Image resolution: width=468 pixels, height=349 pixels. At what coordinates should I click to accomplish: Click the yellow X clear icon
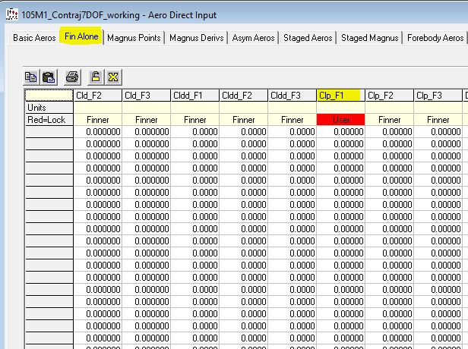tap(112, 77)
